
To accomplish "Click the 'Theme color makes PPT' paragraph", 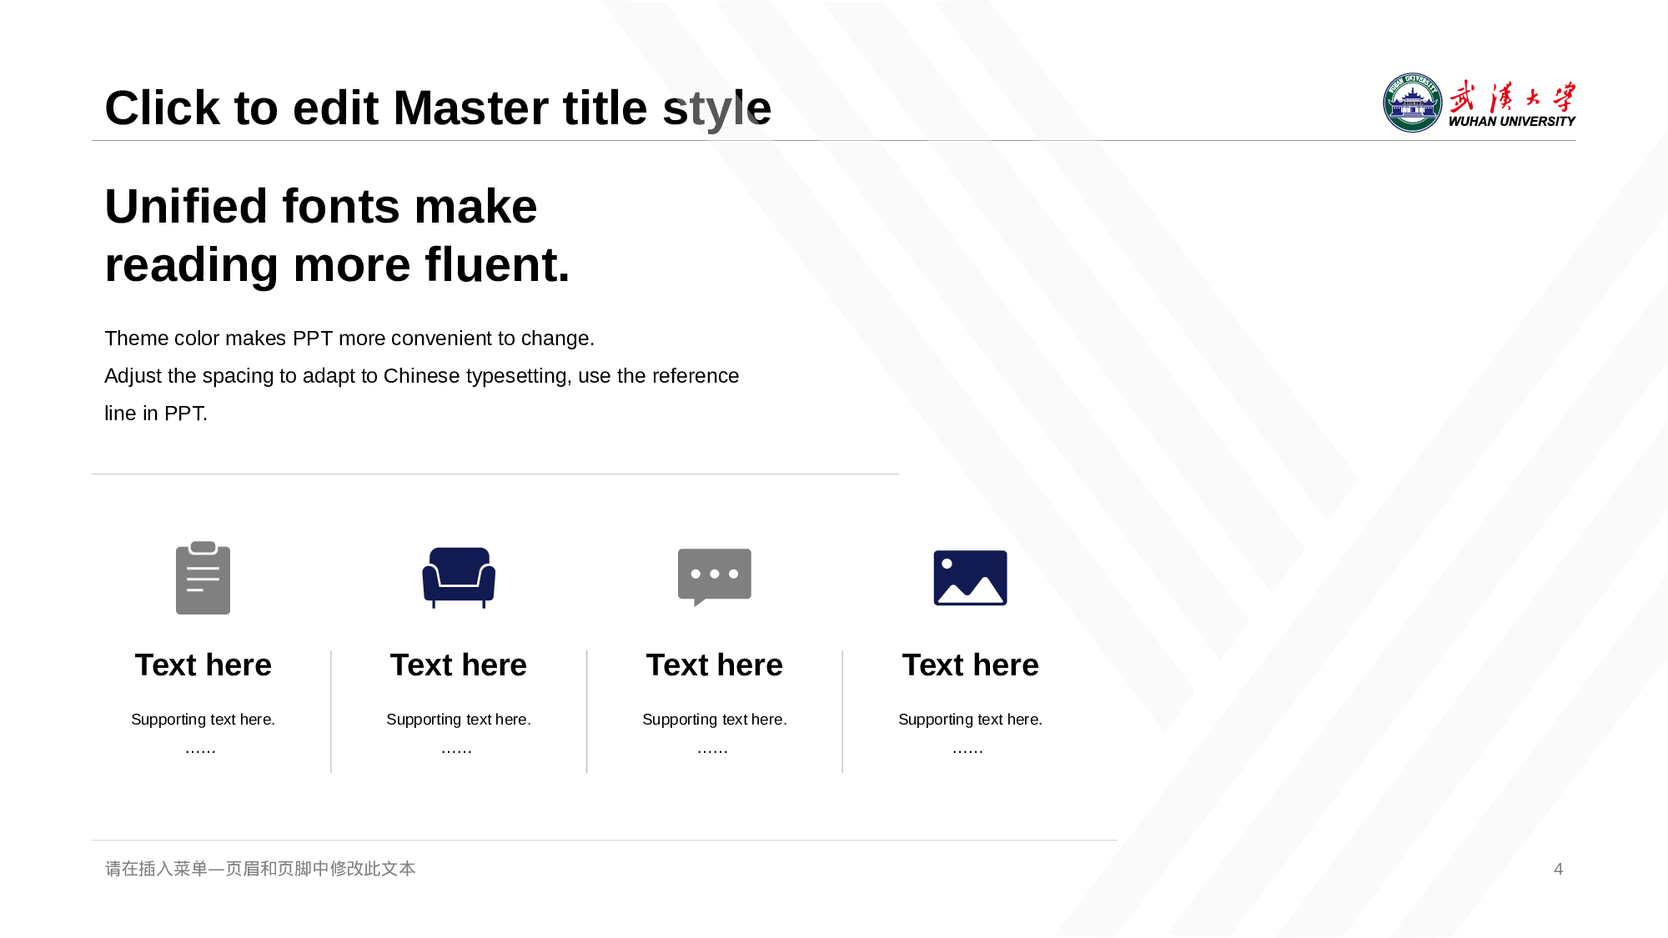I will (349, 339).
